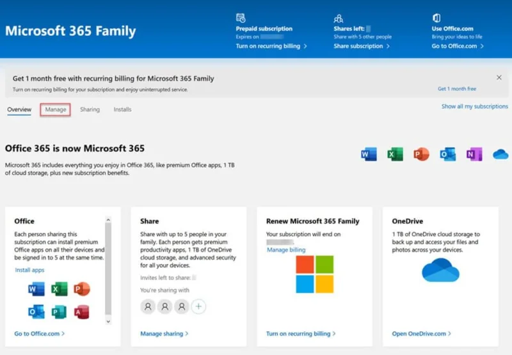Click the Install apps link
Viewport: 512px width, 355px height.
(29, 270)
